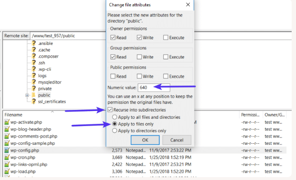Click the wp-load.php file icon
This screenshot has height=180, width=296.
click(x=7, y=171)
